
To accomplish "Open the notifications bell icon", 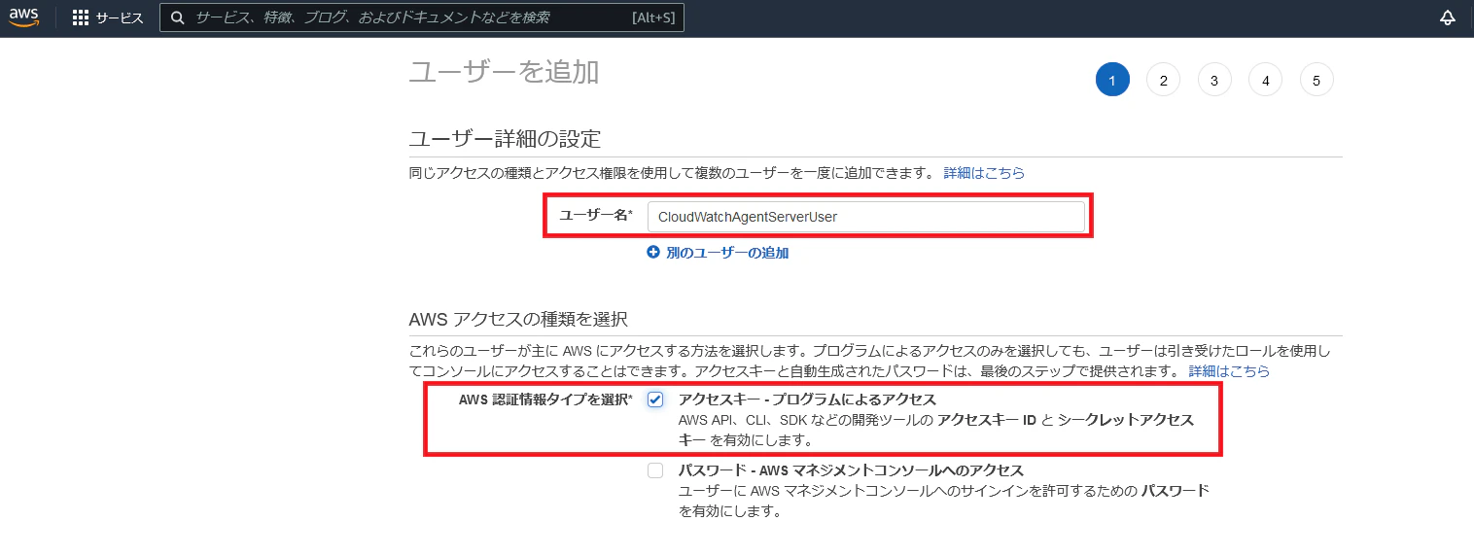I will click(1447, 17).
